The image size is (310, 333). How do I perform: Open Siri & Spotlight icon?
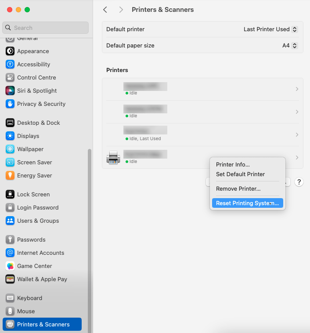pos(10,90)
